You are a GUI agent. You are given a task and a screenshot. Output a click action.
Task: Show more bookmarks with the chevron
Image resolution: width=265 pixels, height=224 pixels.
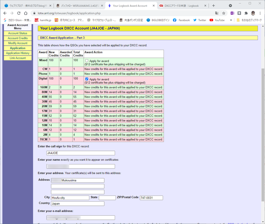[231, 20]
